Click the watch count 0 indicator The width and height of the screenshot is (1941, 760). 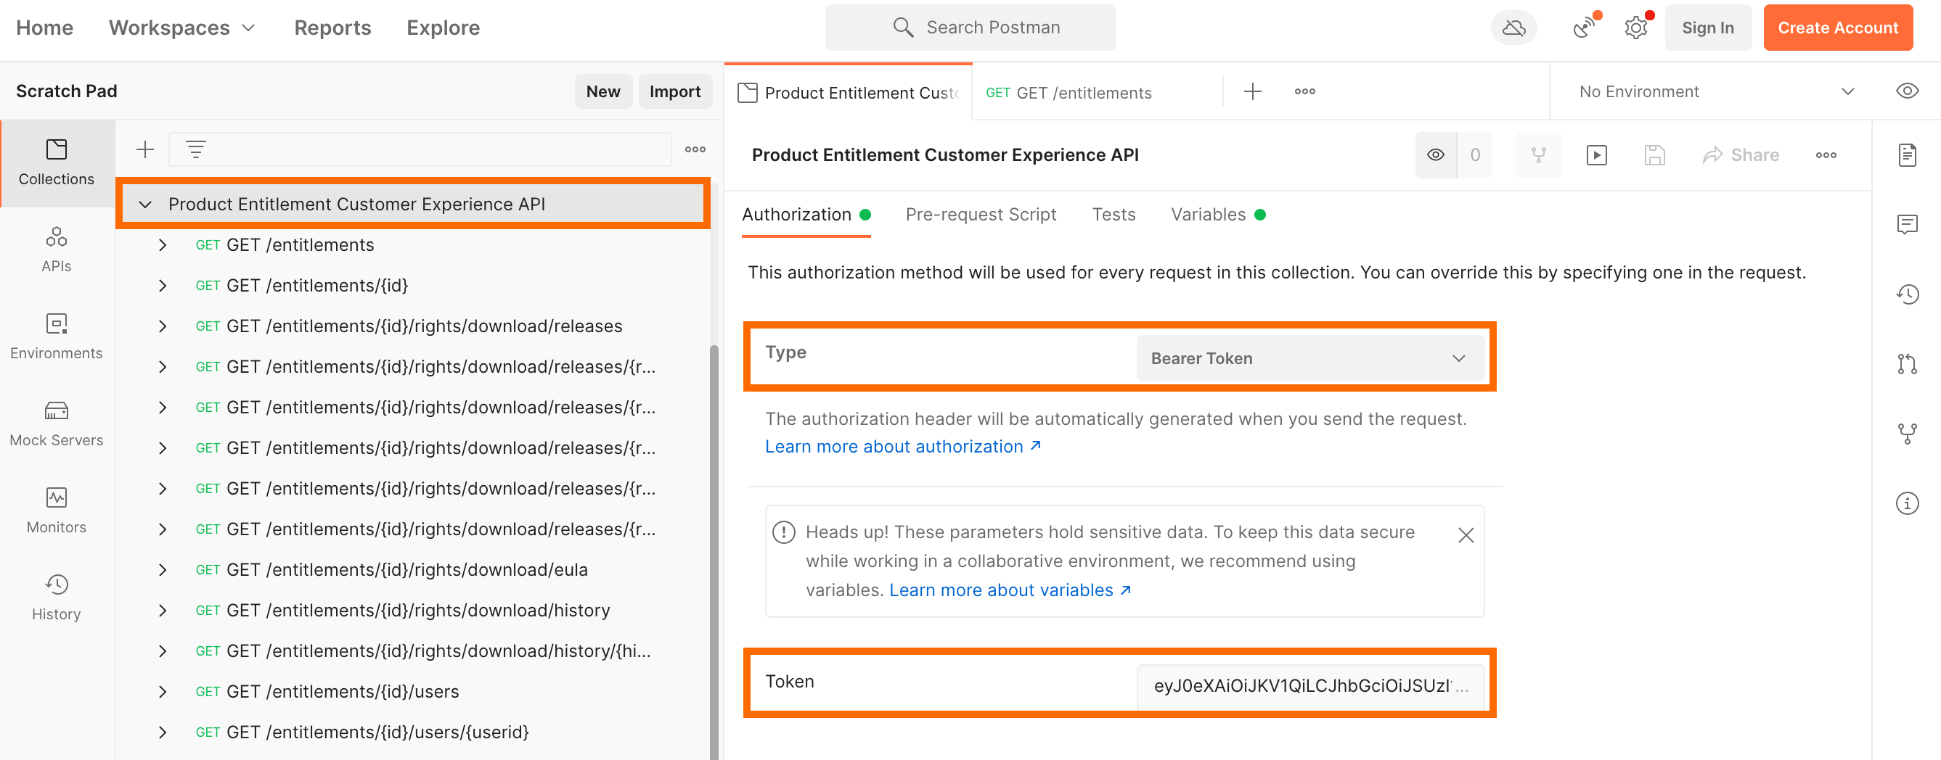pos(1474,155)
